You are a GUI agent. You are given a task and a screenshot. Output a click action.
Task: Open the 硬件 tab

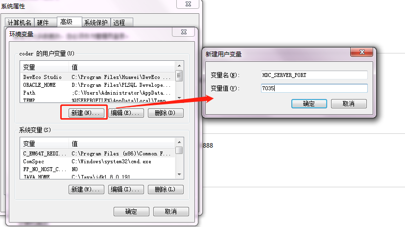43,23
